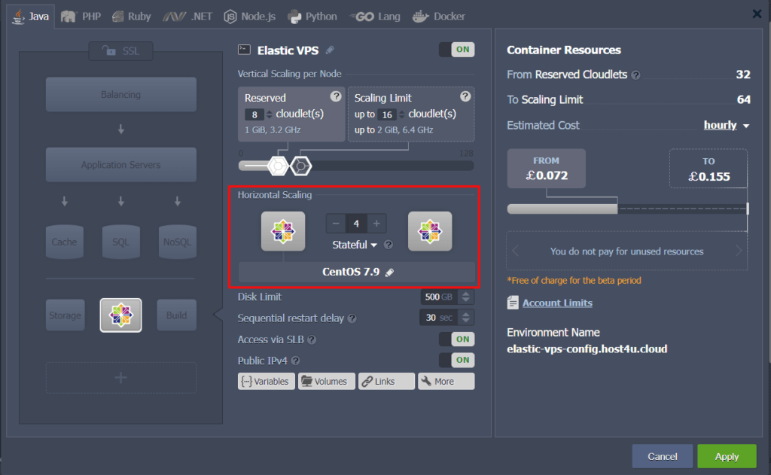Add an SQL database node
Image resolution: width=771 pixels, height=475 pixels.
(x=121, y=242)
